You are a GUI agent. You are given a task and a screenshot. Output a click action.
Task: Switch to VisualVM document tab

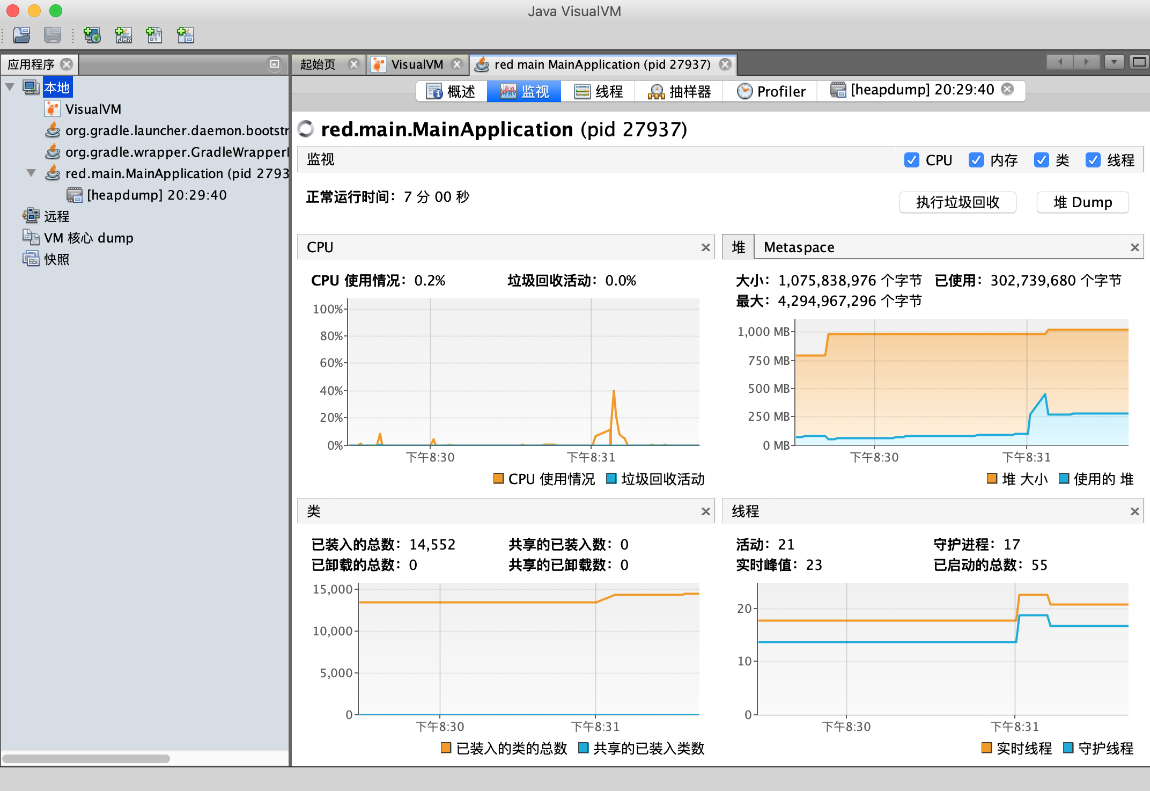point(417,64)
